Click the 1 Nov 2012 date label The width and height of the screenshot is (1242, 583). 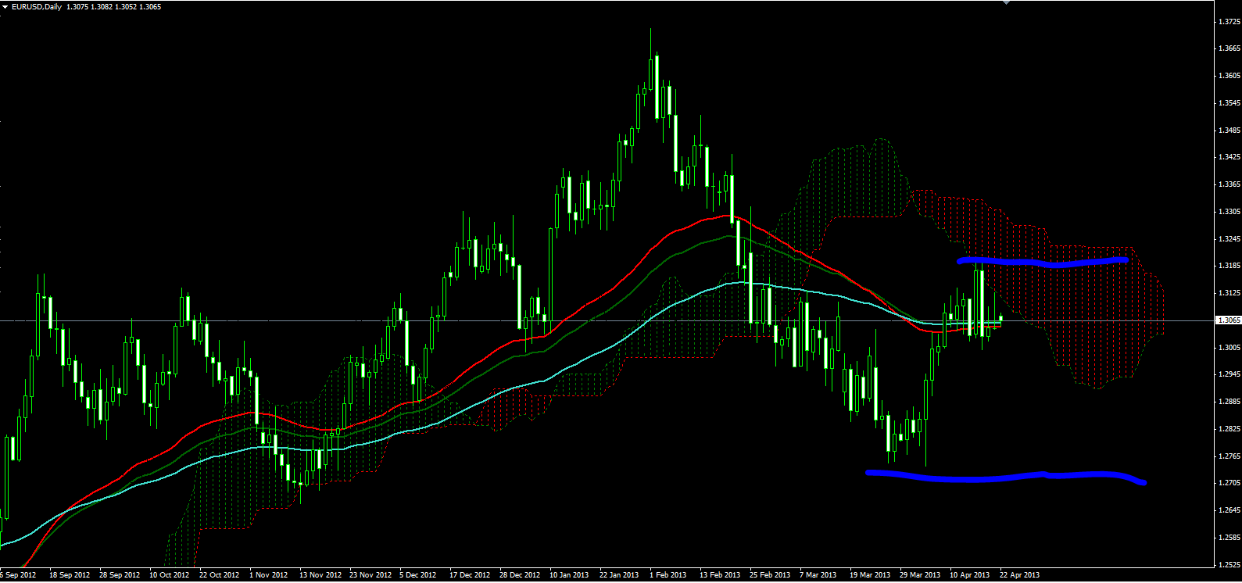pyautogui.click(x=269, y=575)
